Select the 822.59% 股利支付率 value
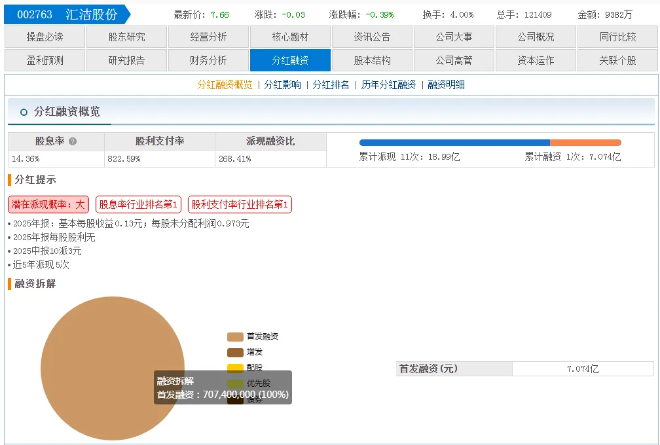This screenshot has width=660, height=445. tap(124, 158)
